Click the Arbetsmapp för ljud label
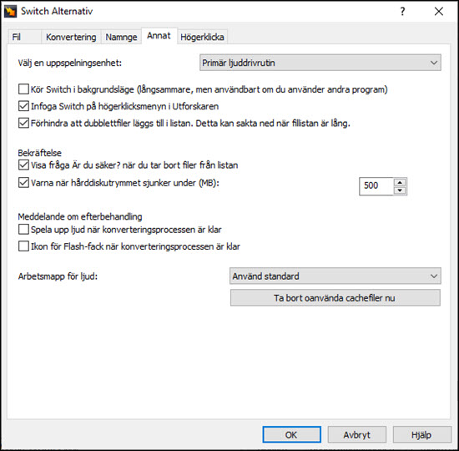 pyautogui.click(x=58, y=276)
